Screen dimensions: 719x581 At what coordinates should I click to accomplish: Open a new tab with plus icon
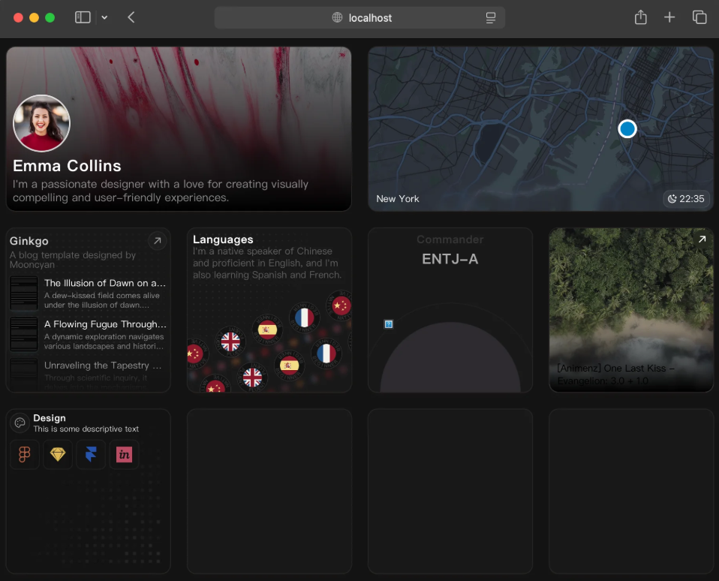tap(669, 17)
